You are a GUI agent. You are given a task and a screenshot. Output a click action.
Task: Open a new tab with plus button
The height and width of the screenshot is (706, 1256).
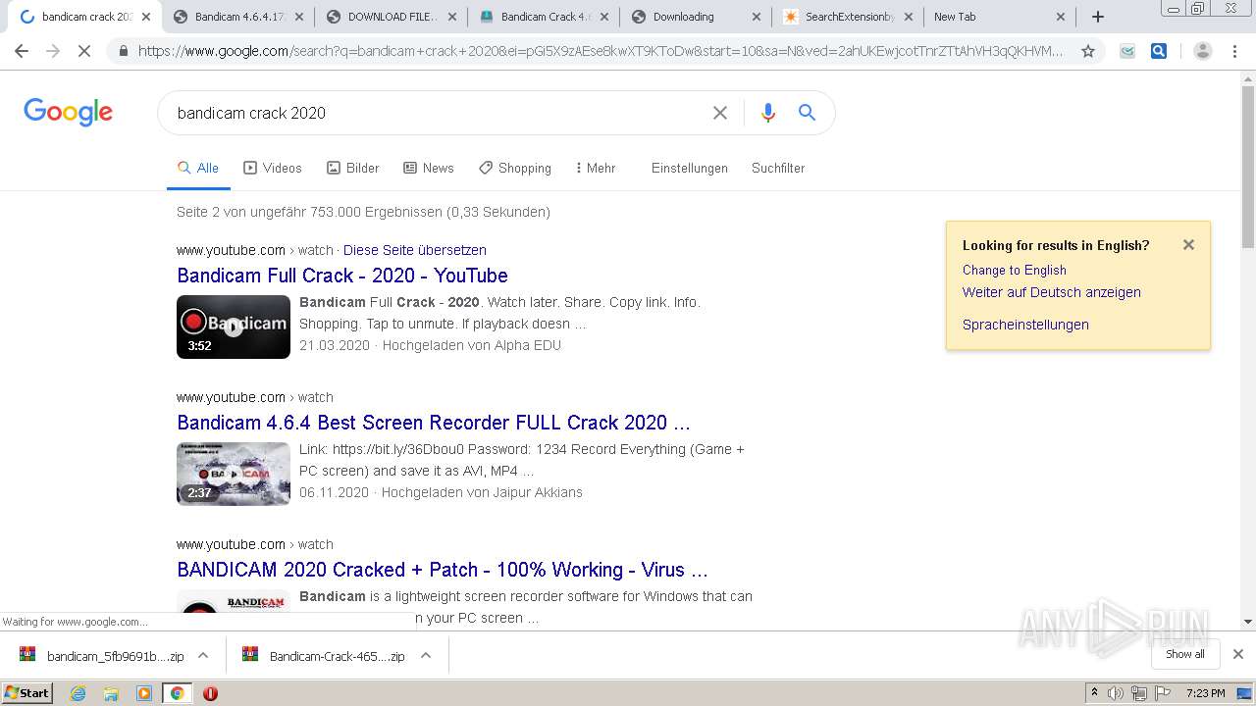[x=1098, y=17]
